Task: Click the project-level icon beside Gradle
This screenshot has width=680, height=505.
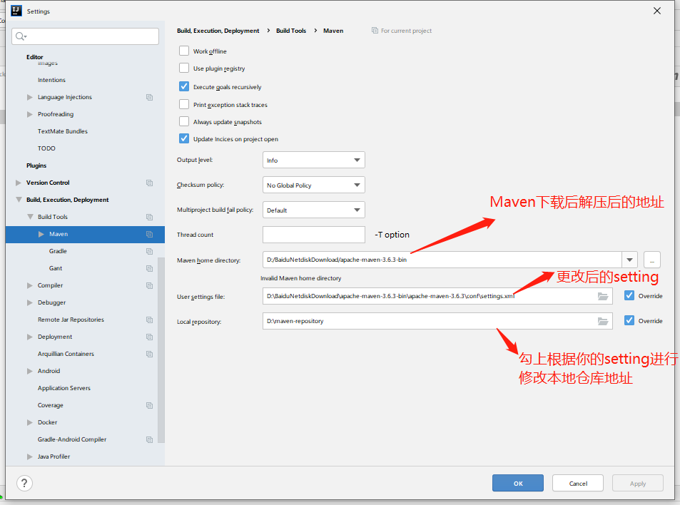Action: [150, 251]
